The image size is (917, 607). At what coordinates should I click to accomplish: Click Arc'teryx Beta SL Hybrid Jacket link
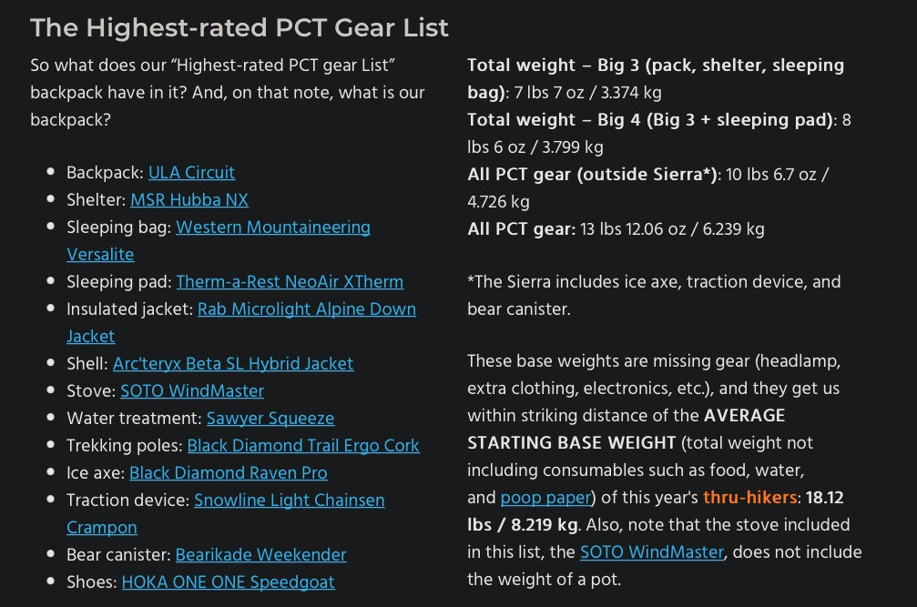tap(233, 364)
